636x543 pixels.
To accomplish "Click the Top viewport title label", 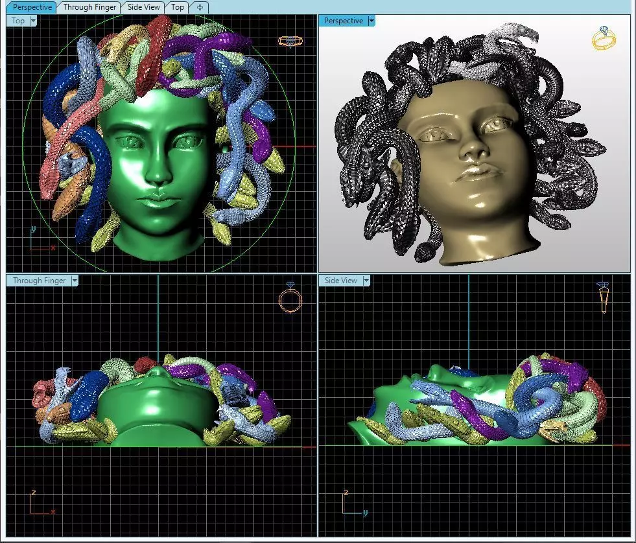I will point(18,21).
